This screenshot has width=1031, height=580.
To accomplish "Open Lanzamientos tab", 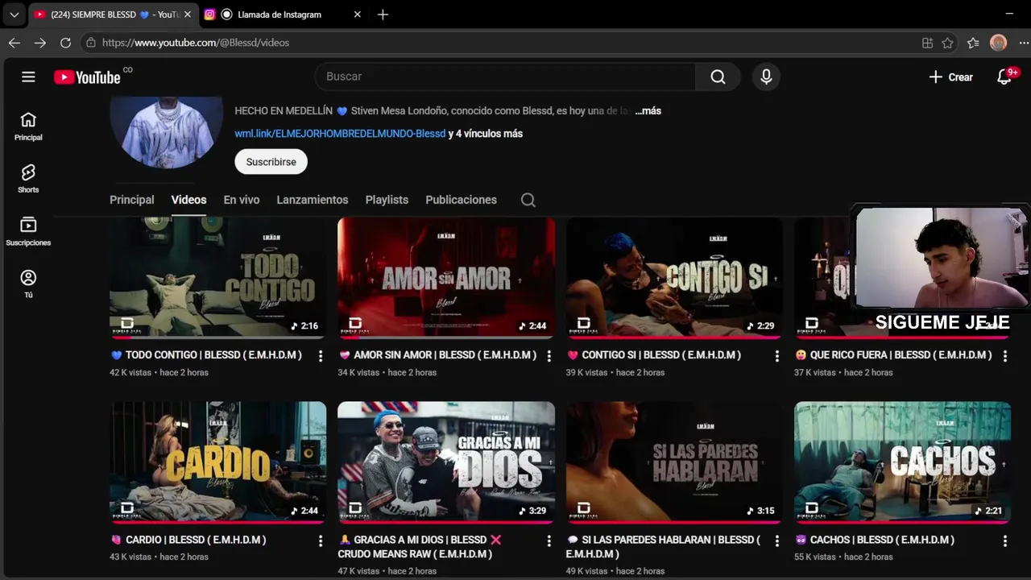I will pos(313,200).
